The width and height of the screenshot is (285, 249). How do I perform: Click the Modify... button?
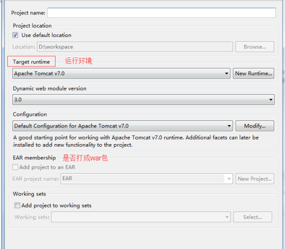click(x=255, y=126)
